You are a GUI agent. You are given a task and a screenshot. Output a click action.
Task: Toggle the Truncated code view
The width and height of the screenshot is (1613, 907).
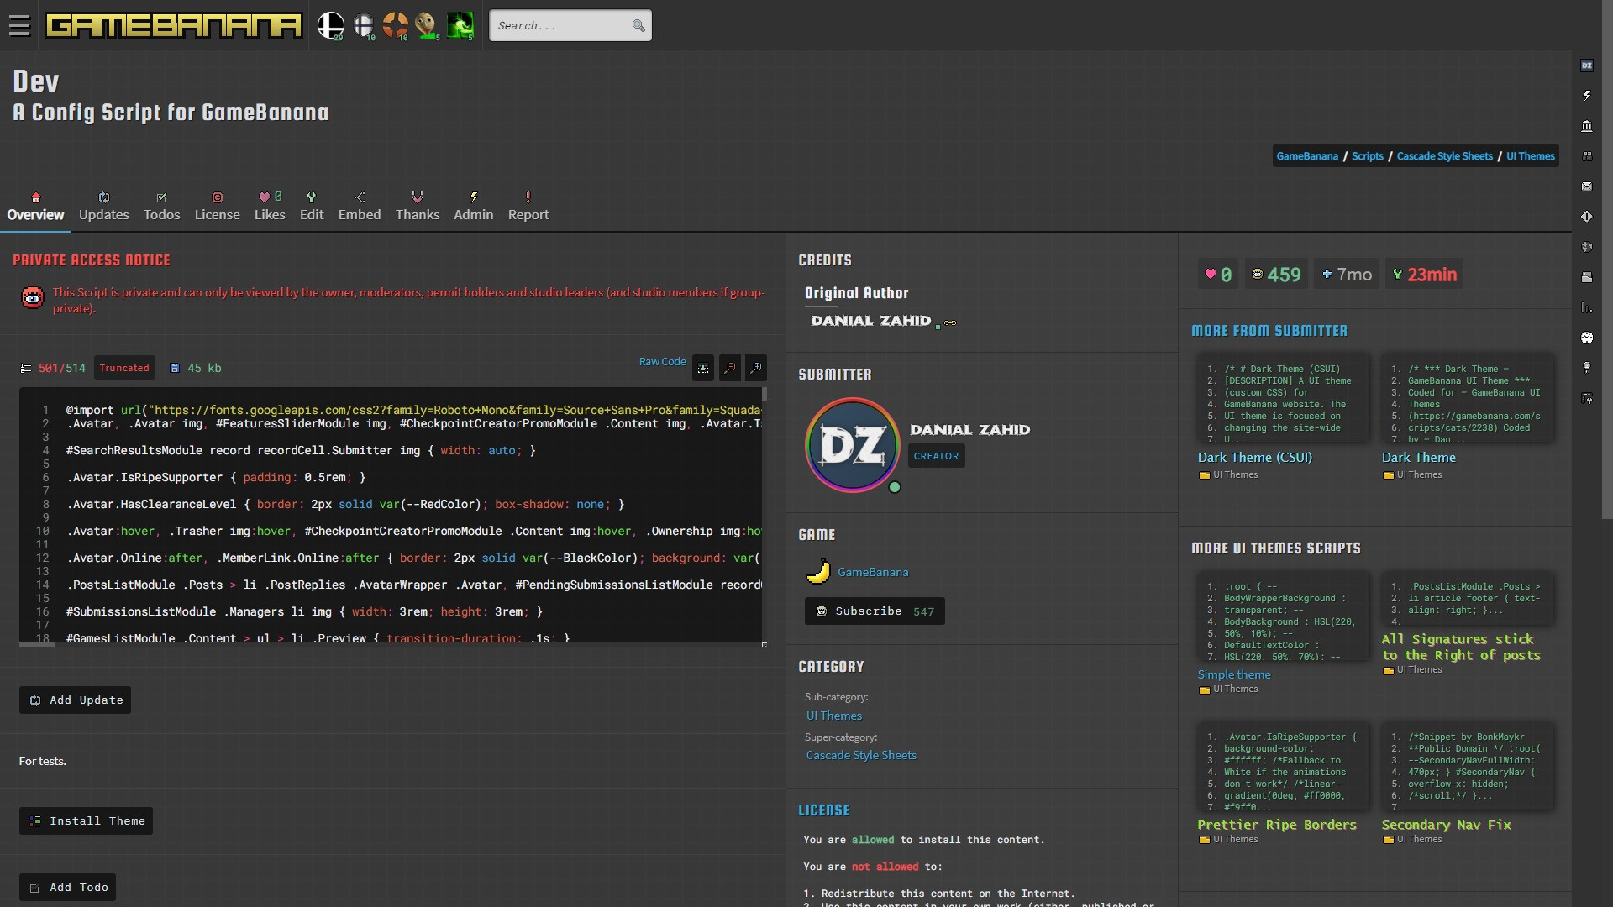[124, 368]
